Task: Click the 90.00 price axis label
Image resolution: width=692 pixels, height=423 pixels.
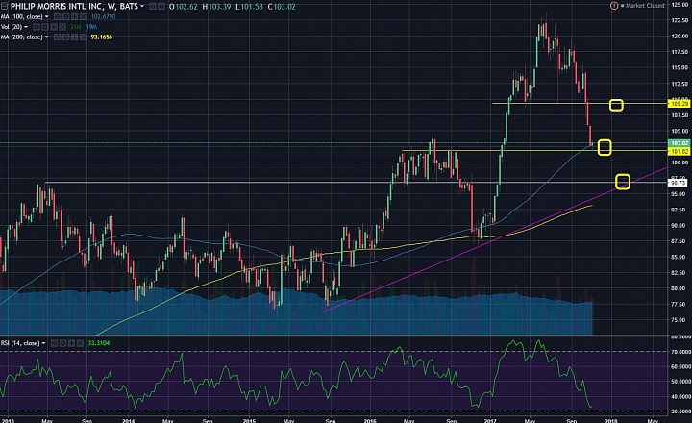Action: (x=680, y=226)
